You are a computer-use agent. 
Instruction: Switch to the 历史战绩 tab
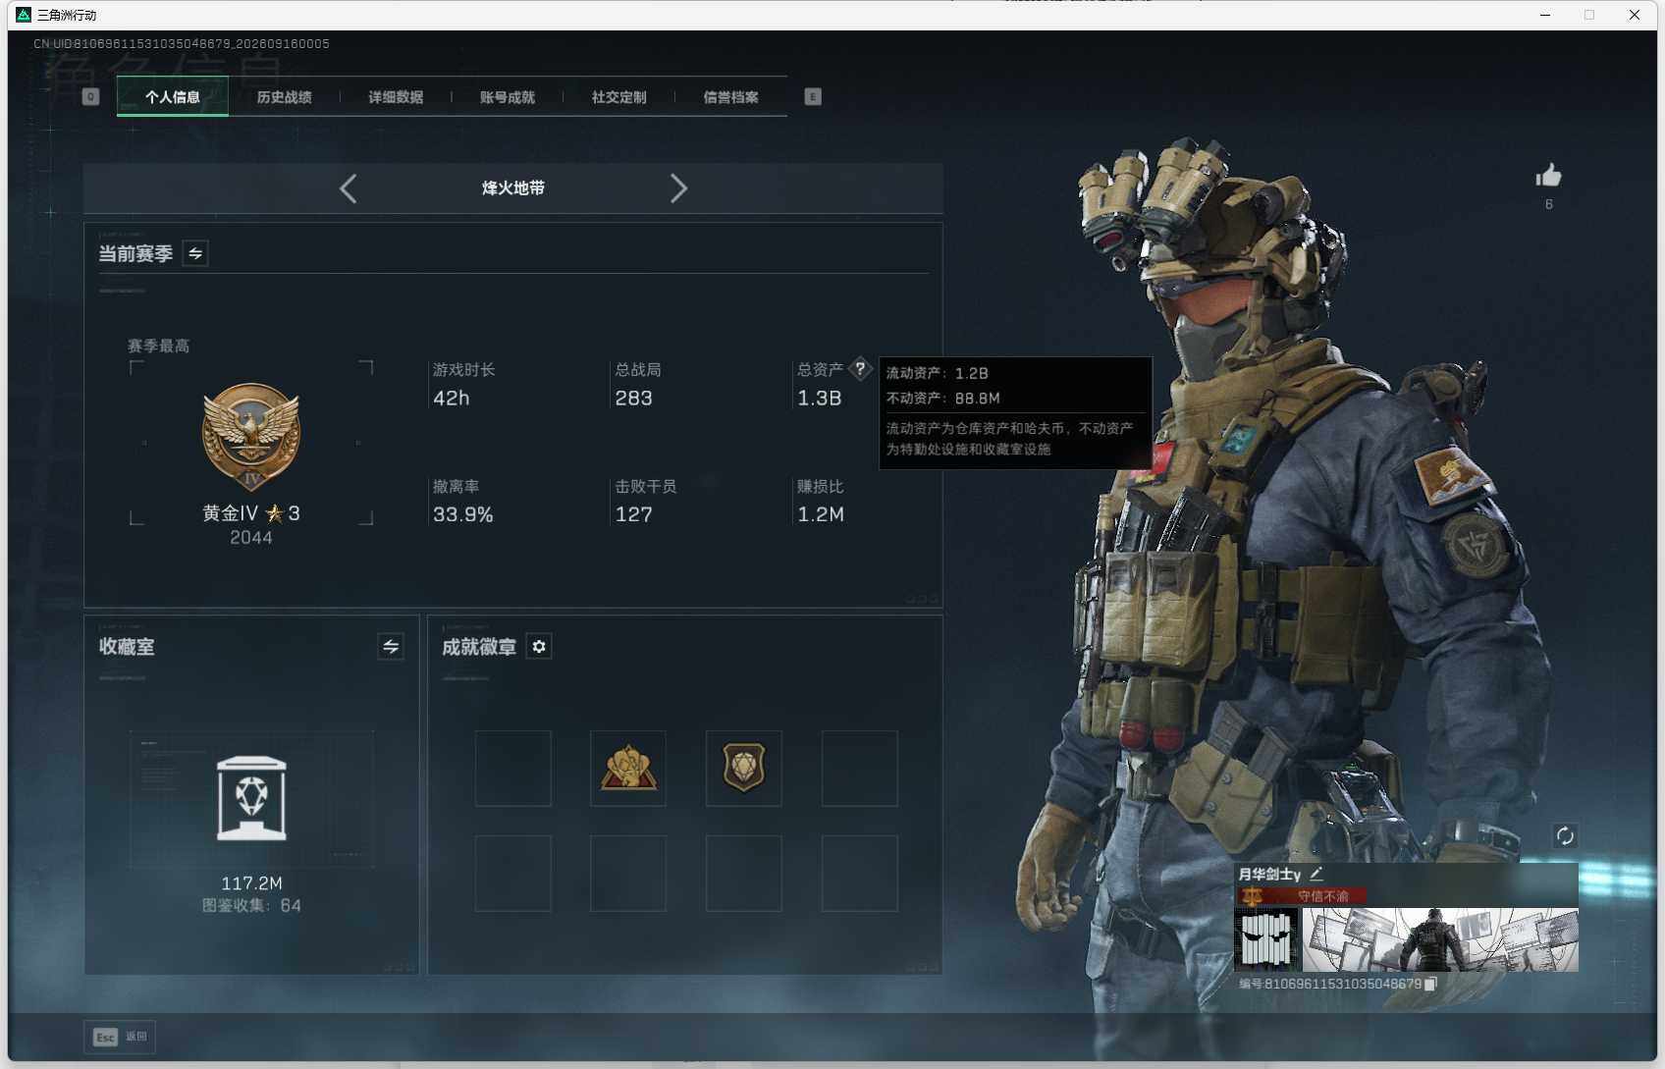[284, 97]
